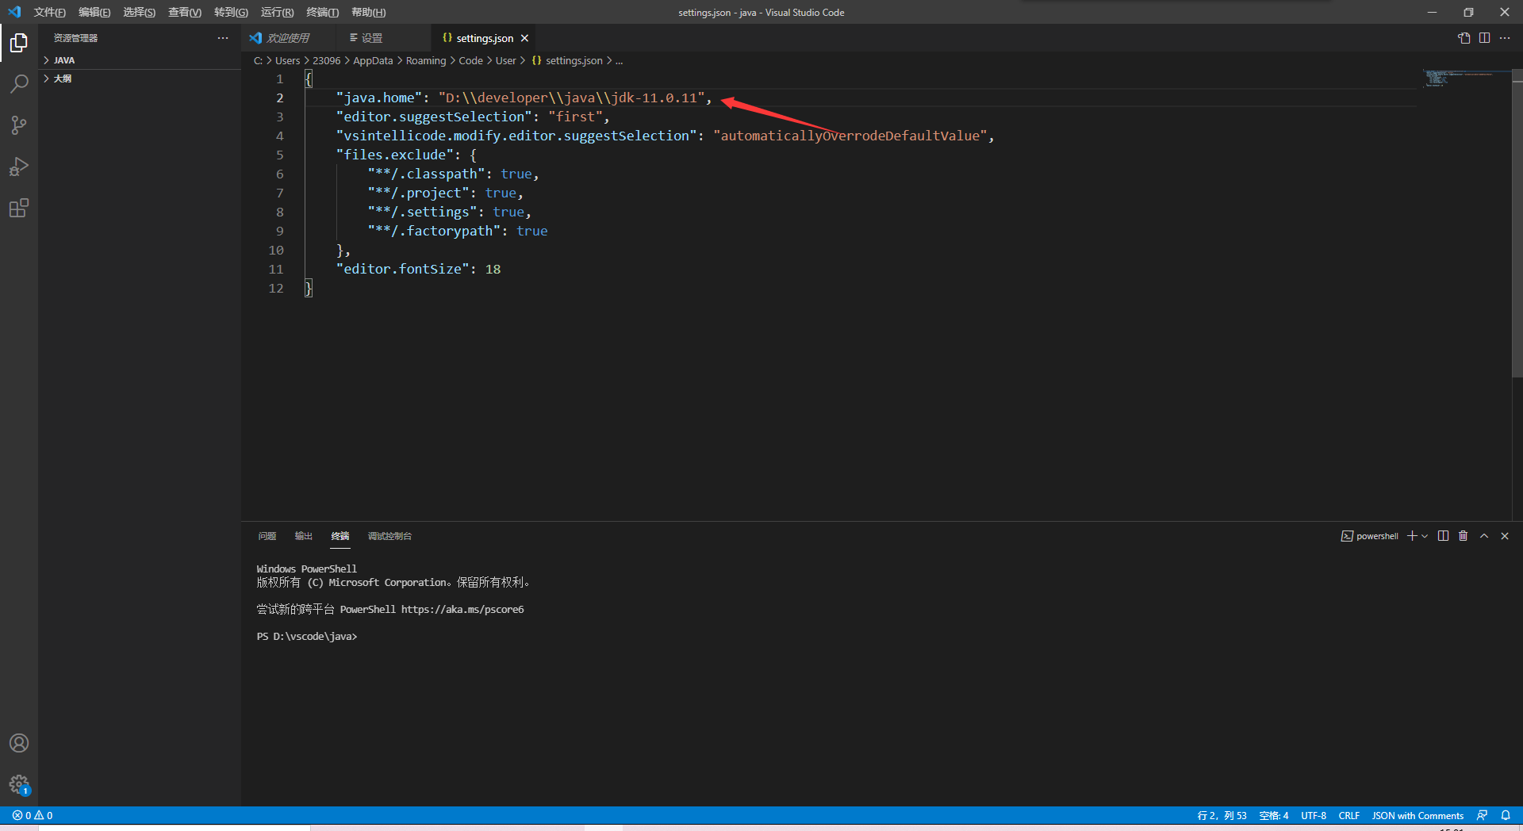Click line and column indicator 行 2, 列 53
The image size is (1523, 831).
tap(1222, 815)
